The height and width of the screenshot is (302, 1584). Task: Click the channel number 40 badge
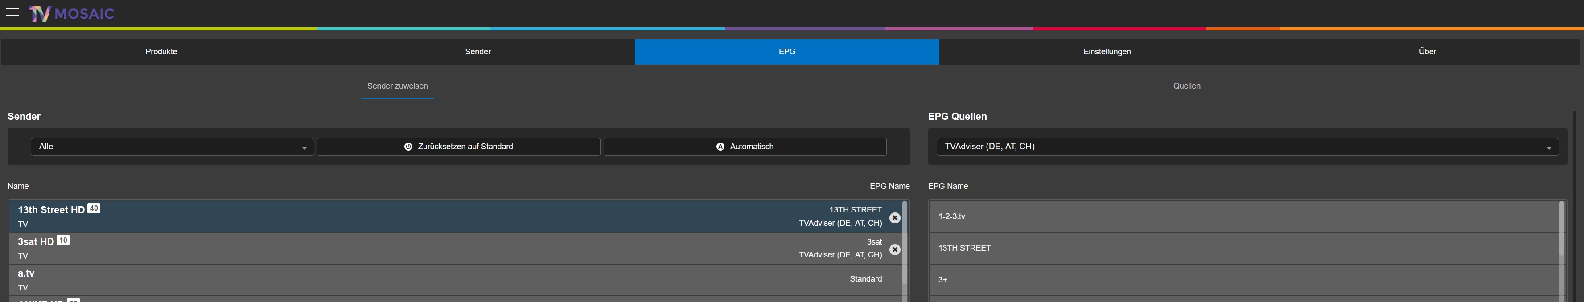[94, 208]
